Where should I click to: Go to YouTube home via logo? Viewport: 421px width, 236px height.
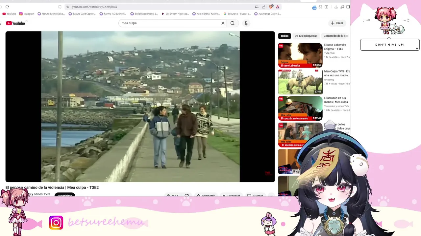pyautogui.click(x=15, y=23)
